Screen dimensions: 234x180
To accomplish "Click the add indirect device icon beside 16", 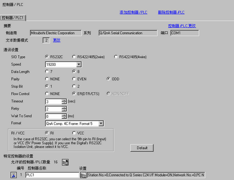I will click(x=65, y=162).
